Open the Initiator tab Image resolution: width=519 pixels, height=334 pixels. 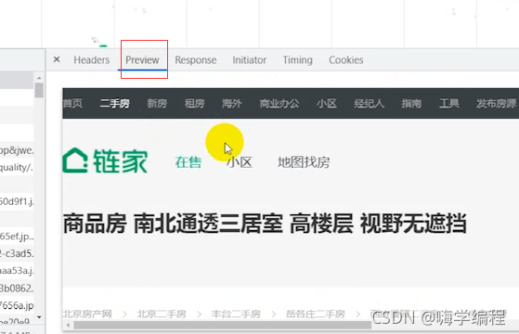coord(249,60)
